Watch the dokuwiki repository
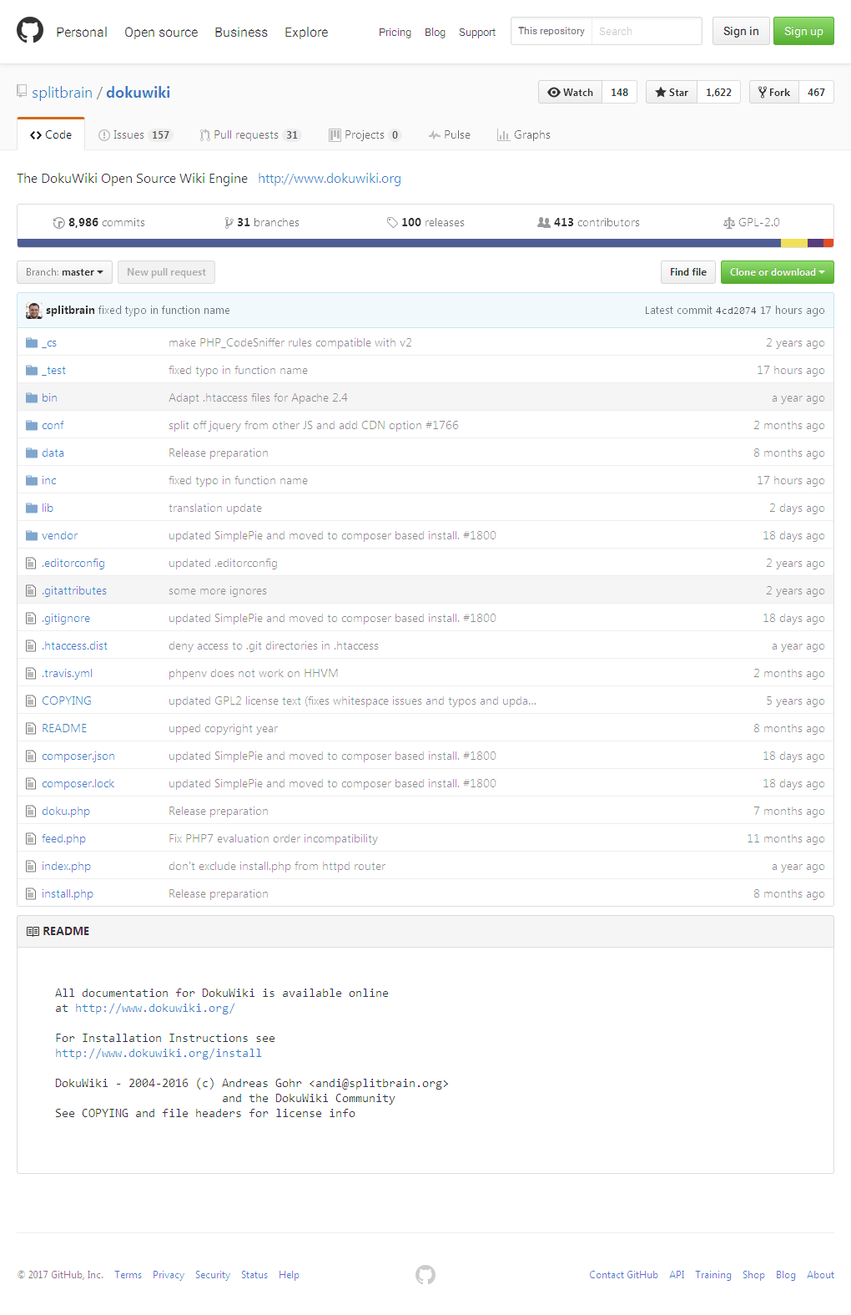 coord(570,92)
